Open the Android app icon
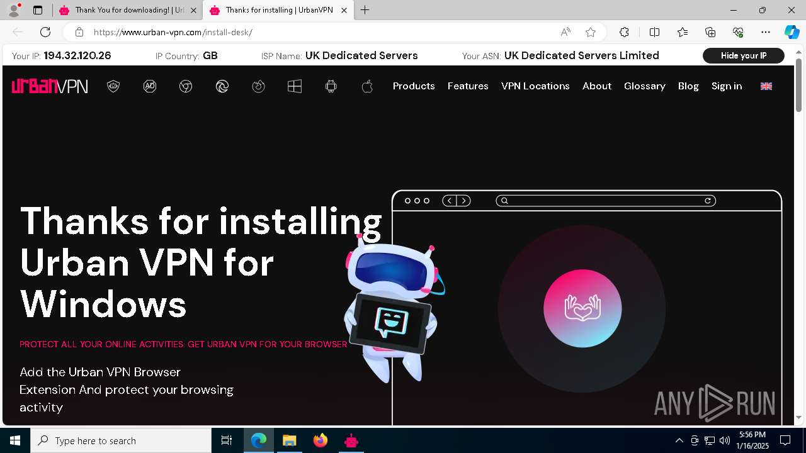 [x=331, y=86]
